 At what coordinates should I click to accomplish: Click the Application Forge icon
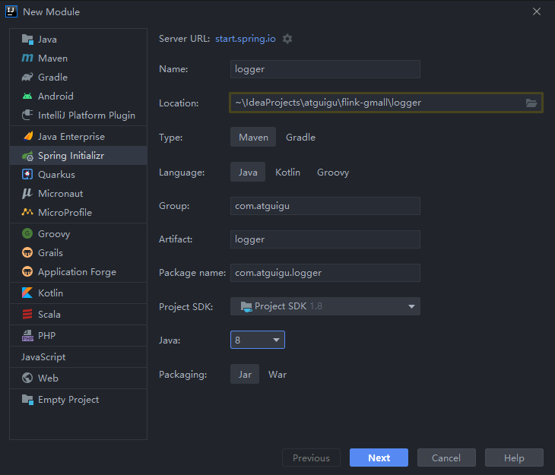click(x=27, y=272)
